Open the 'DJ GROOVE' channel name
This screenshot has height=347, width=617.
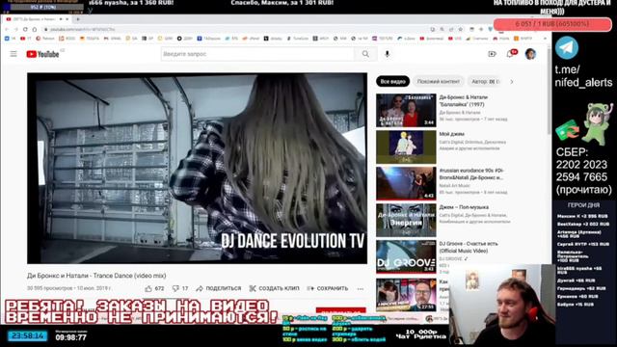tap(450, 259)
